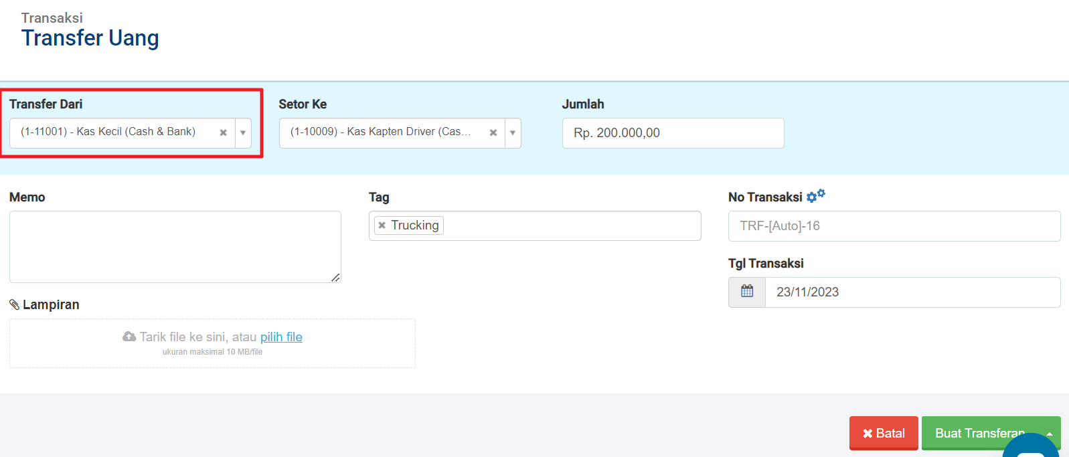The image size is (1069, 457).
Task: Open No Transaksi numbering settings gear
Action: point(815,197)
